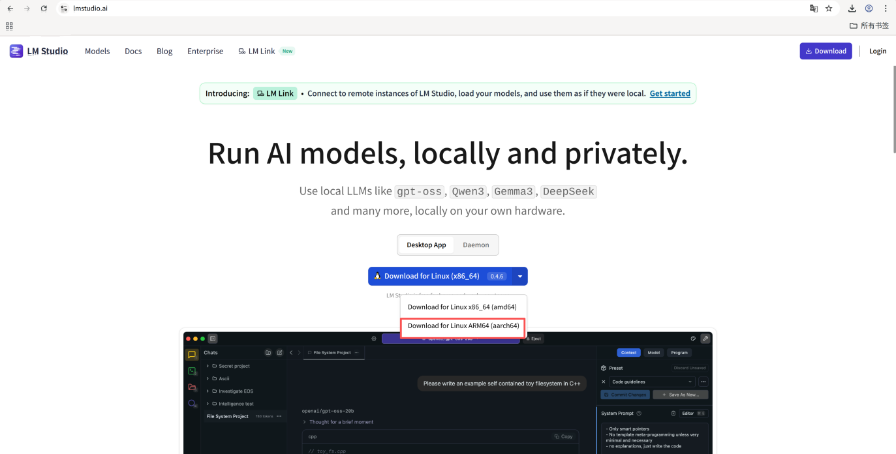Click the Program tab in preview
The height and width of the screenshot is (454, 896).
[679, 353]
